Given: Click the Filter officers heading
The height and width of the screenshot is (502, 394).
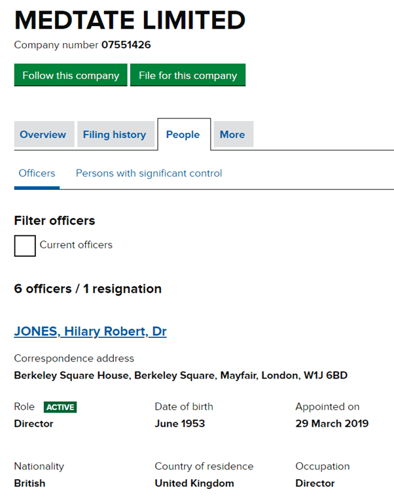Looking at the screenshot, I should point(54,220).
